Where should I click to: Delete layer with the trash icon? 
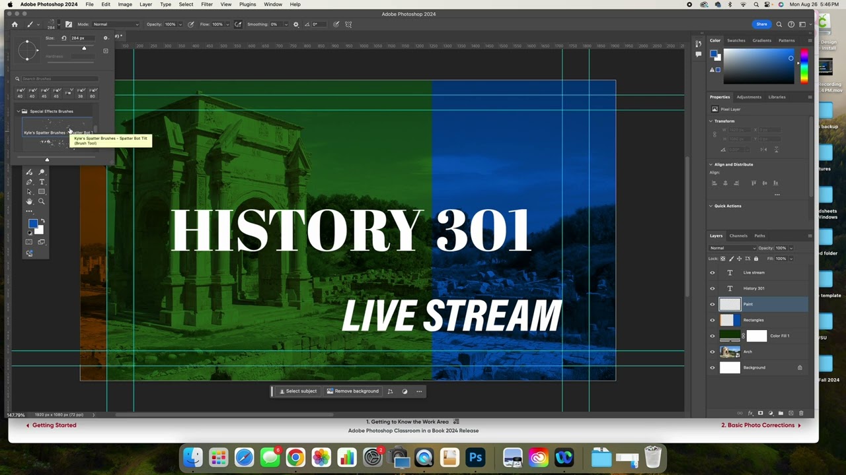[801, 413]
